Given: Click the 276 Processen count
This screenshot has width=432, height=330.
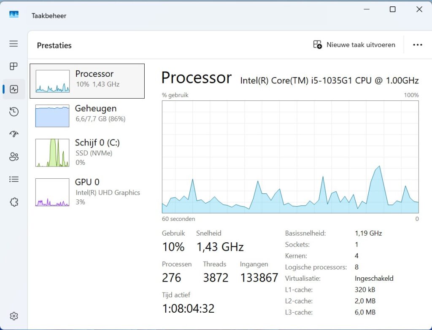Looking at the screenshot, I should (171, 278).
